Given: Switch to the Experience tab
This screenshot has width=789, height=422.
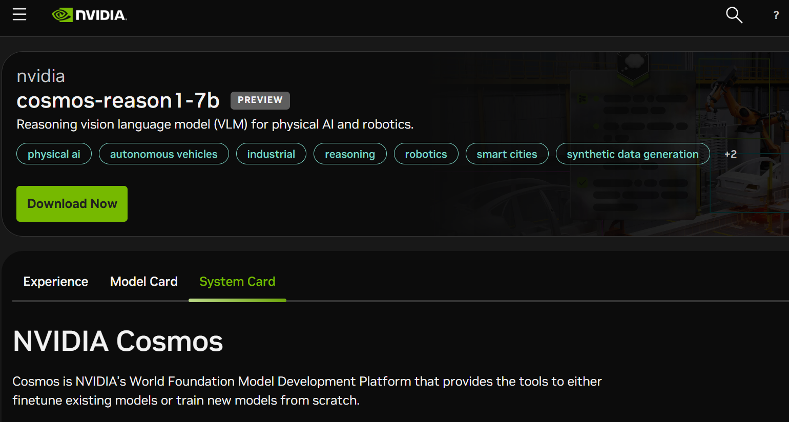Looking at the screenshot, I should point(56,282).
